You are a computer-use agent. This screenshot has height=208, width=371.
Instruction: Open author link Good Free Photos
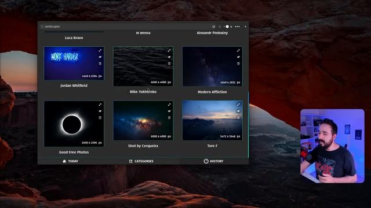(74, 153)
